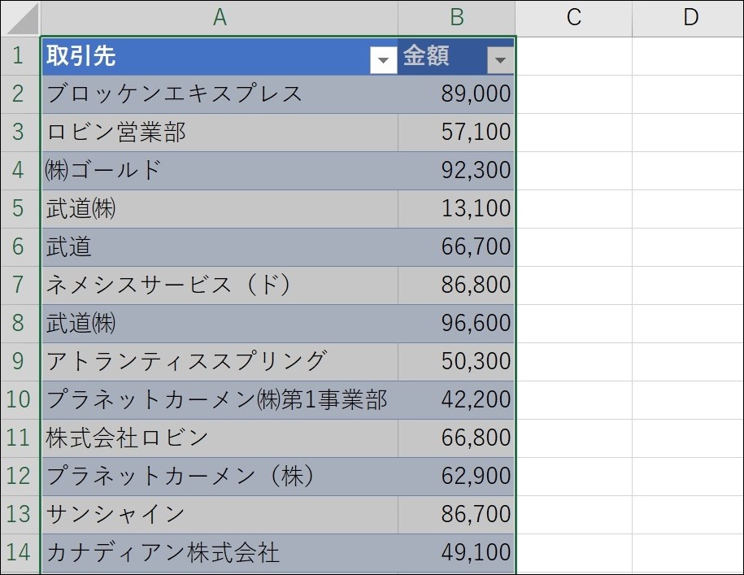Viewport: 744px width, 575px height.
Task: Select row 1 header
Action: click(x=20, y=56)
